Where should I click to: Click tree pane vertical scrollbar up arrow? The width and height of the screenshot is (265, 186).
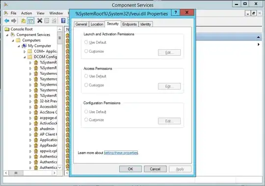click(x=60, y=30)
